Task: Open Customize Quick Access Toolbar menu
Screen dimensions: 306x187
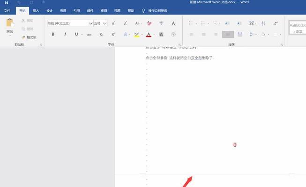Action: pyautogui.click(x=44, y=2)
